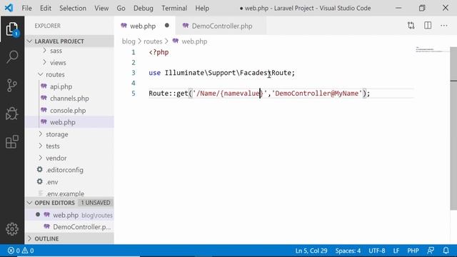
Task: Open the Go menu
Action: (x=121, y=8)
